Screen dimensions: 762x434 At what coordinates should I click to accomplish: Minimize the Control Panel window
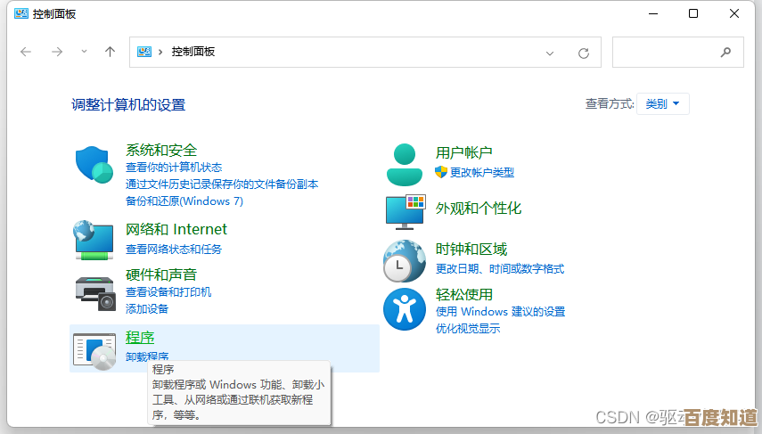click(x=653, y=13)
